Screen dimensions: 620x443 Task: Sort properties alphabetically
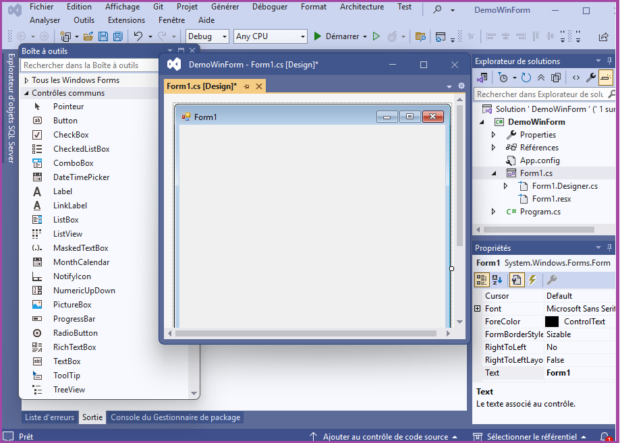point(497,280)
